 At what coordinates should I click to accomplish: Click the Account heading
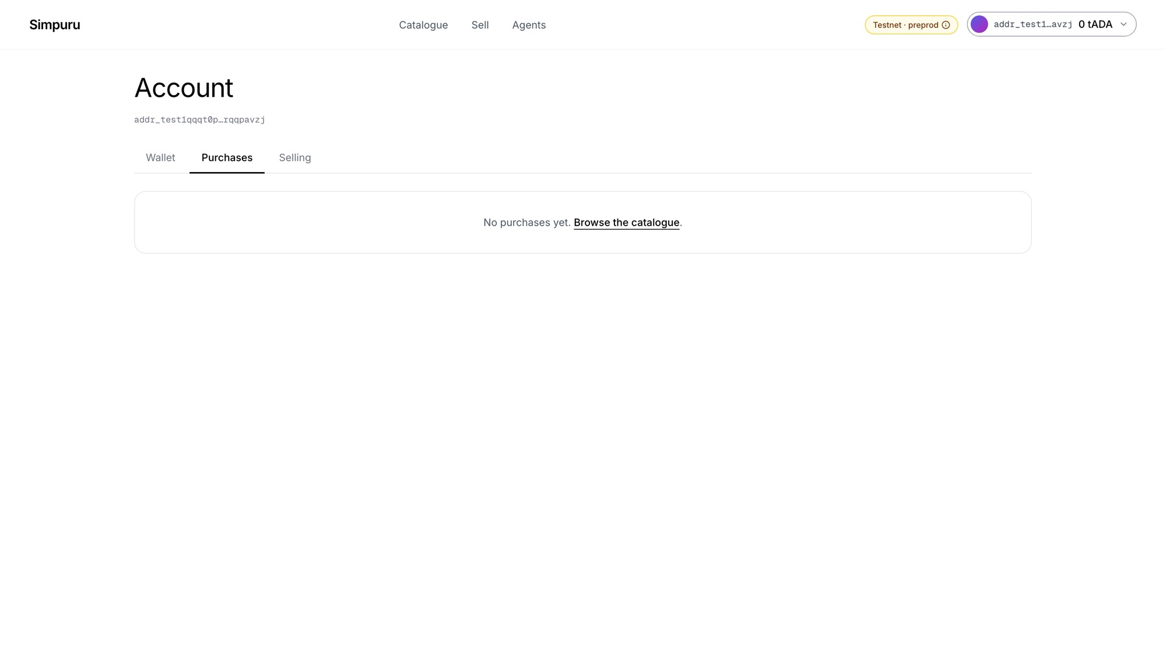pyautogui.click(x=184, y=88)
